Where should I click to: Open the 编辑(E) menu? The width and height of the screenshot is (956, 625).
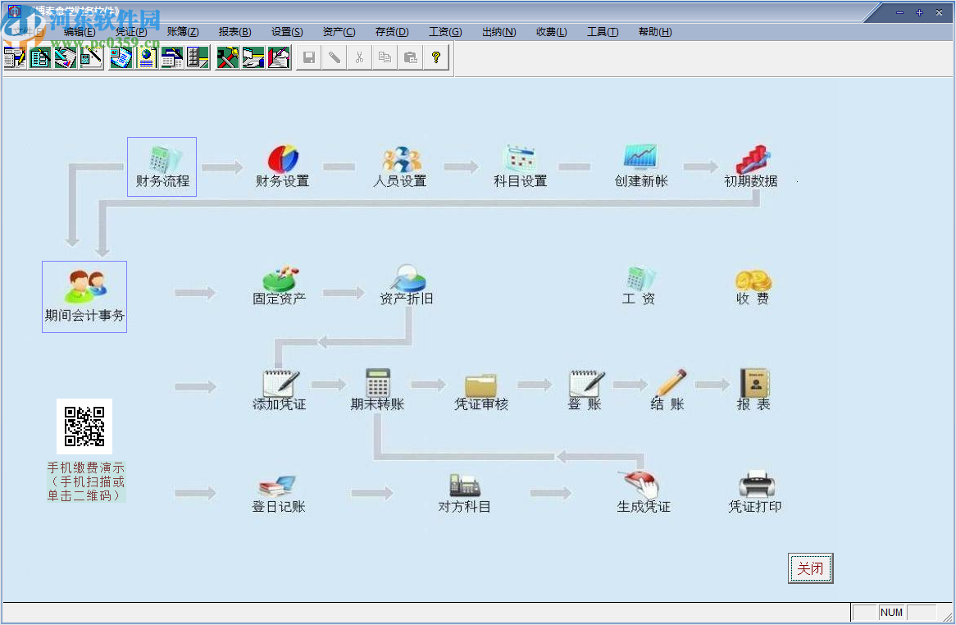coord(80,32)
